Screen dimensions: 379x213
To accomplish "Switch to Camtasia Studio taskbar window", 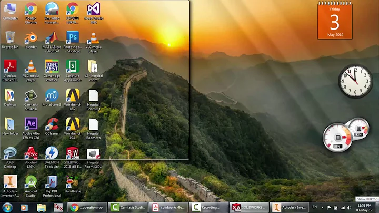I will tap(127, 207).
